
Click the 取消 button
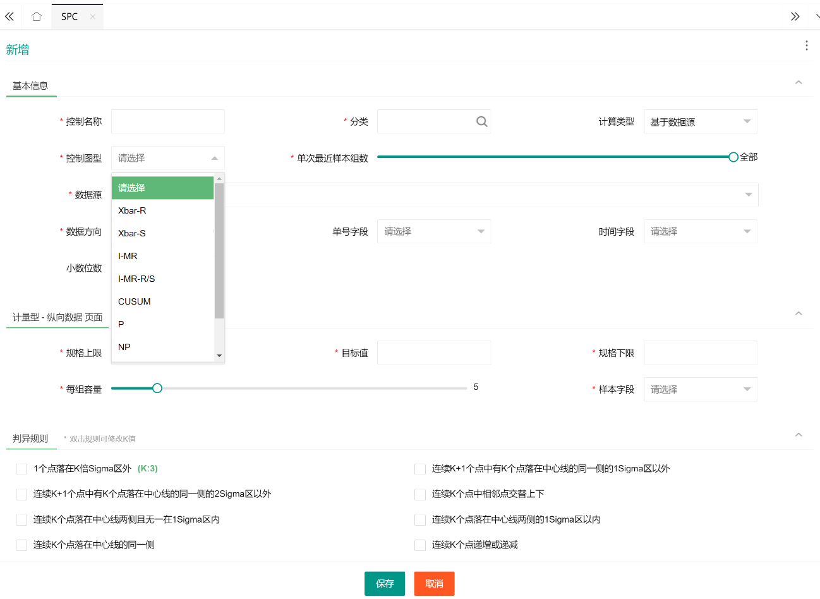tap(434, 584)
